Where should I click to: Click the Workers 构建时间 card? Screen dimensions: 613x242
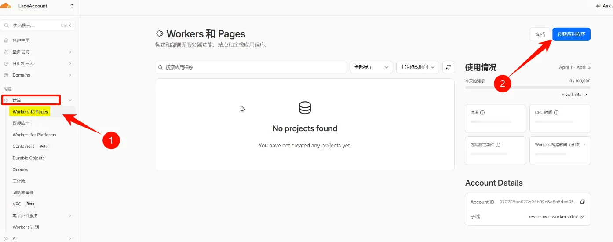click(560, 150)
